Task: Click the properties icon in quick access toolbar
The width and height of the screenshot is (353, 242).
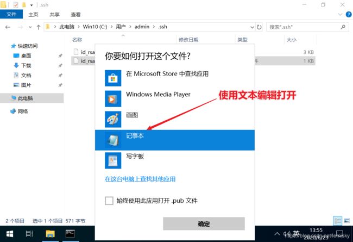Action: (16, 5)
